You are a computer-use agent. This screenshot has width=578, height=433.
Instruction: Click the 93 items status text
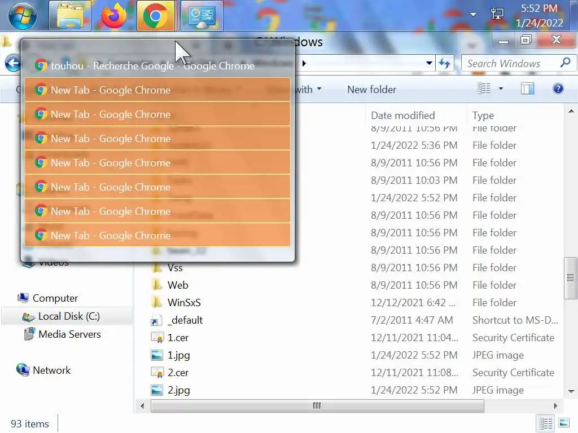30,424
